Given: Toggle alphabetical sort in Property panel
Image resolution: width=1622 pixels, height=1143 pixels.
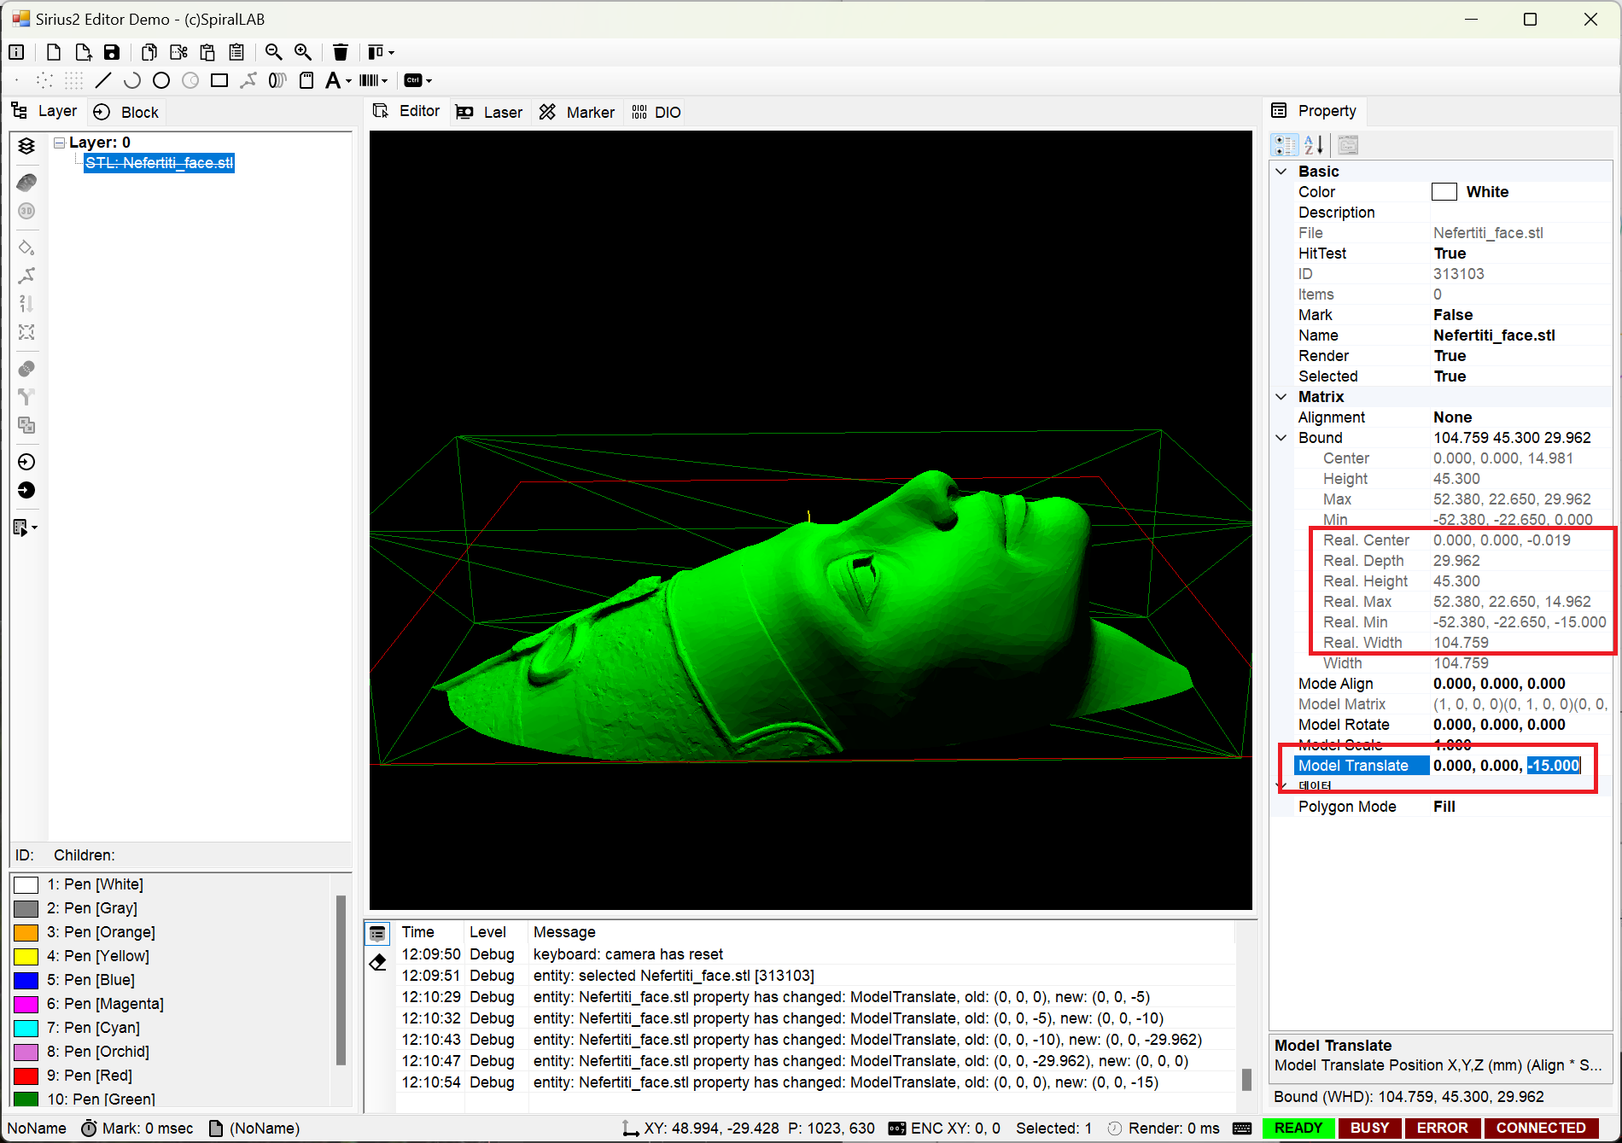Looking at the screenshot, I should point(1314,145).
